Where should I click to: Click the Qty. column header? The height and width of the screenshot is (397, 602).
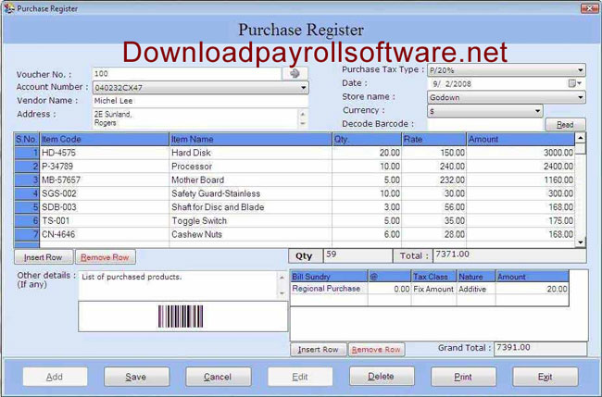pos(367,139)
